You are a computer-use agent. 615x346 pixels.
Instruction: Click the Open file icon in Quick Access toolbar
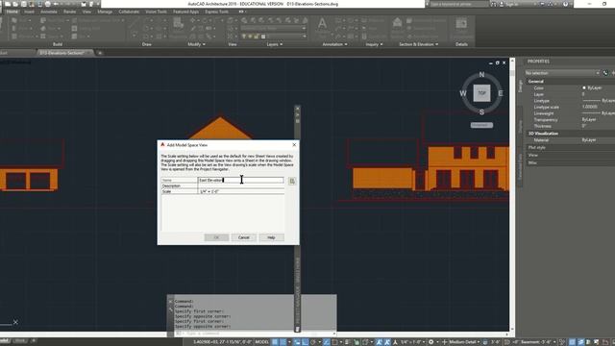[15, 4]
